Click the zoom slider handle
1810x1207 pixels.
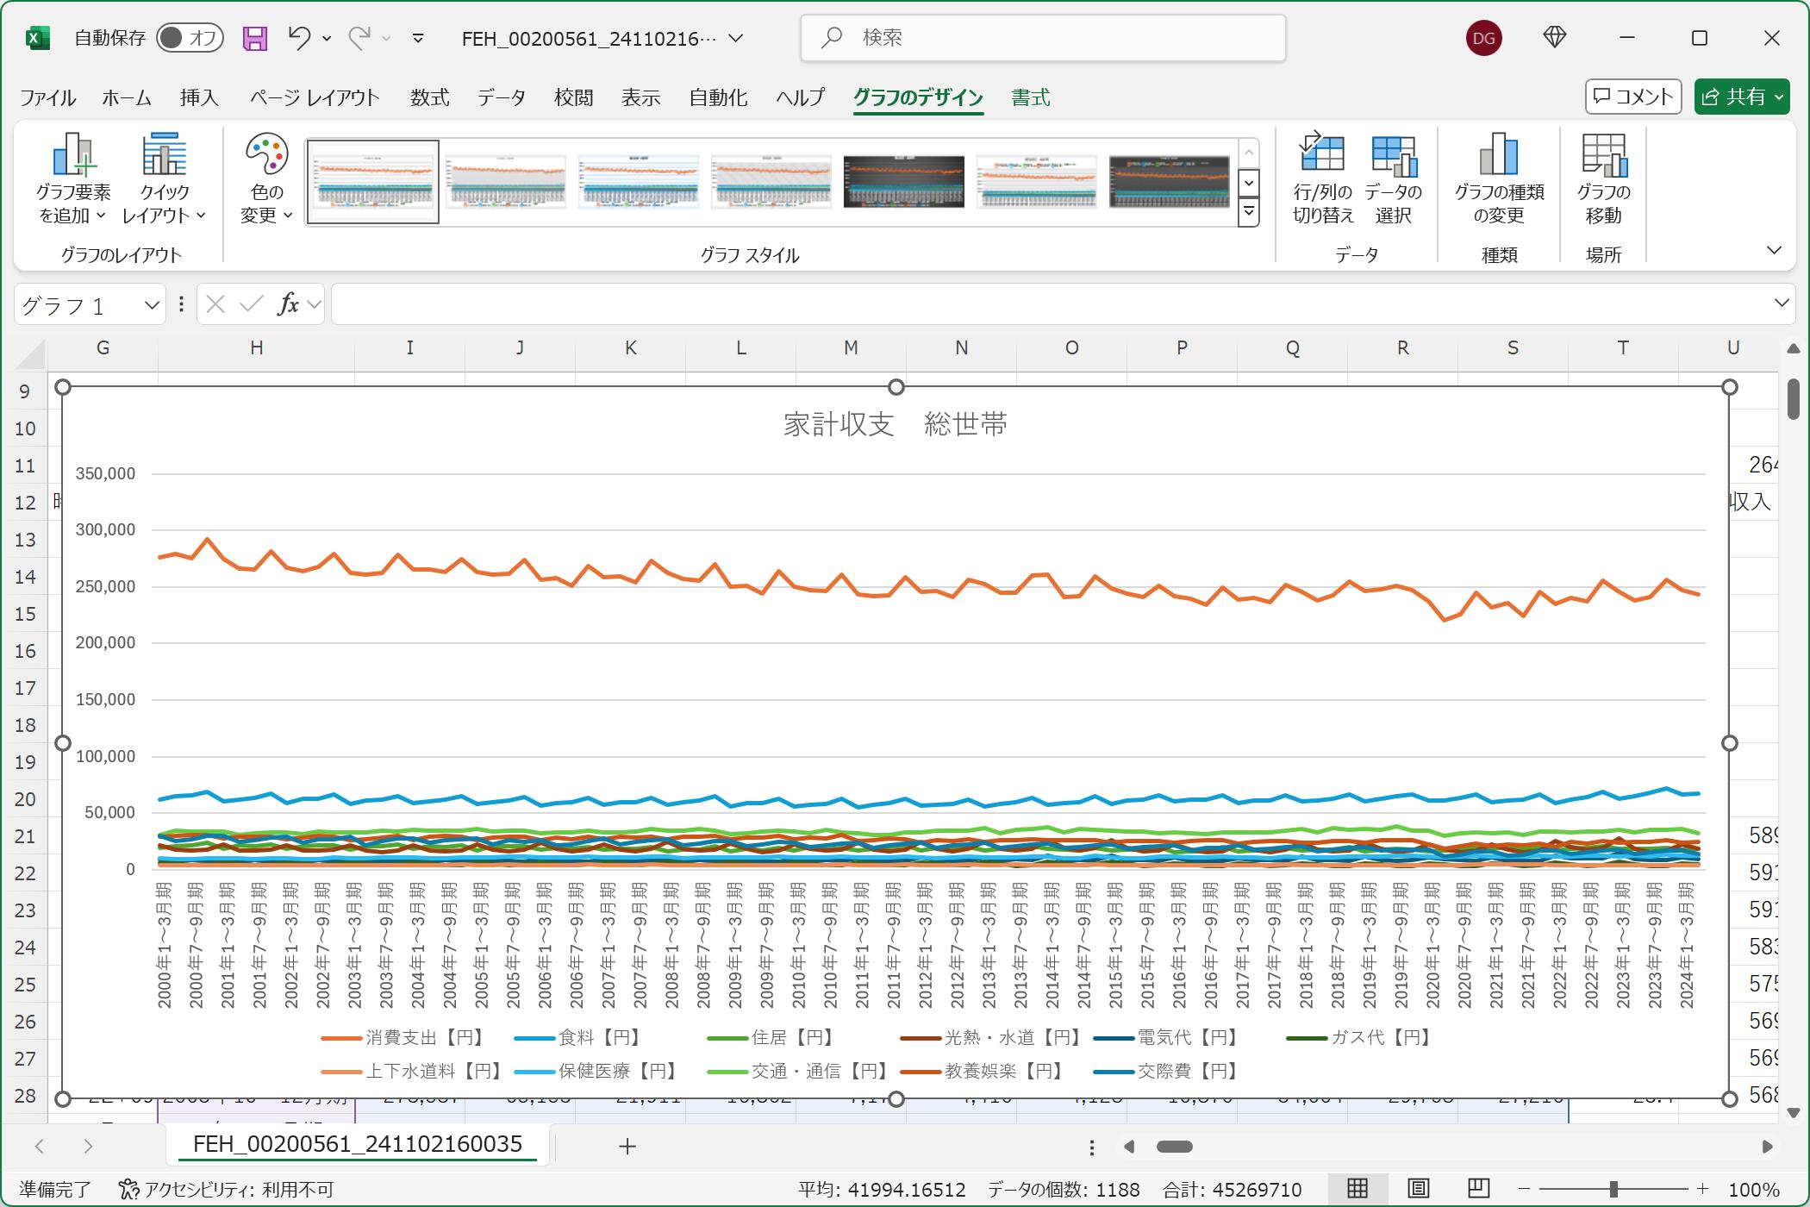click(1613, 1190)
